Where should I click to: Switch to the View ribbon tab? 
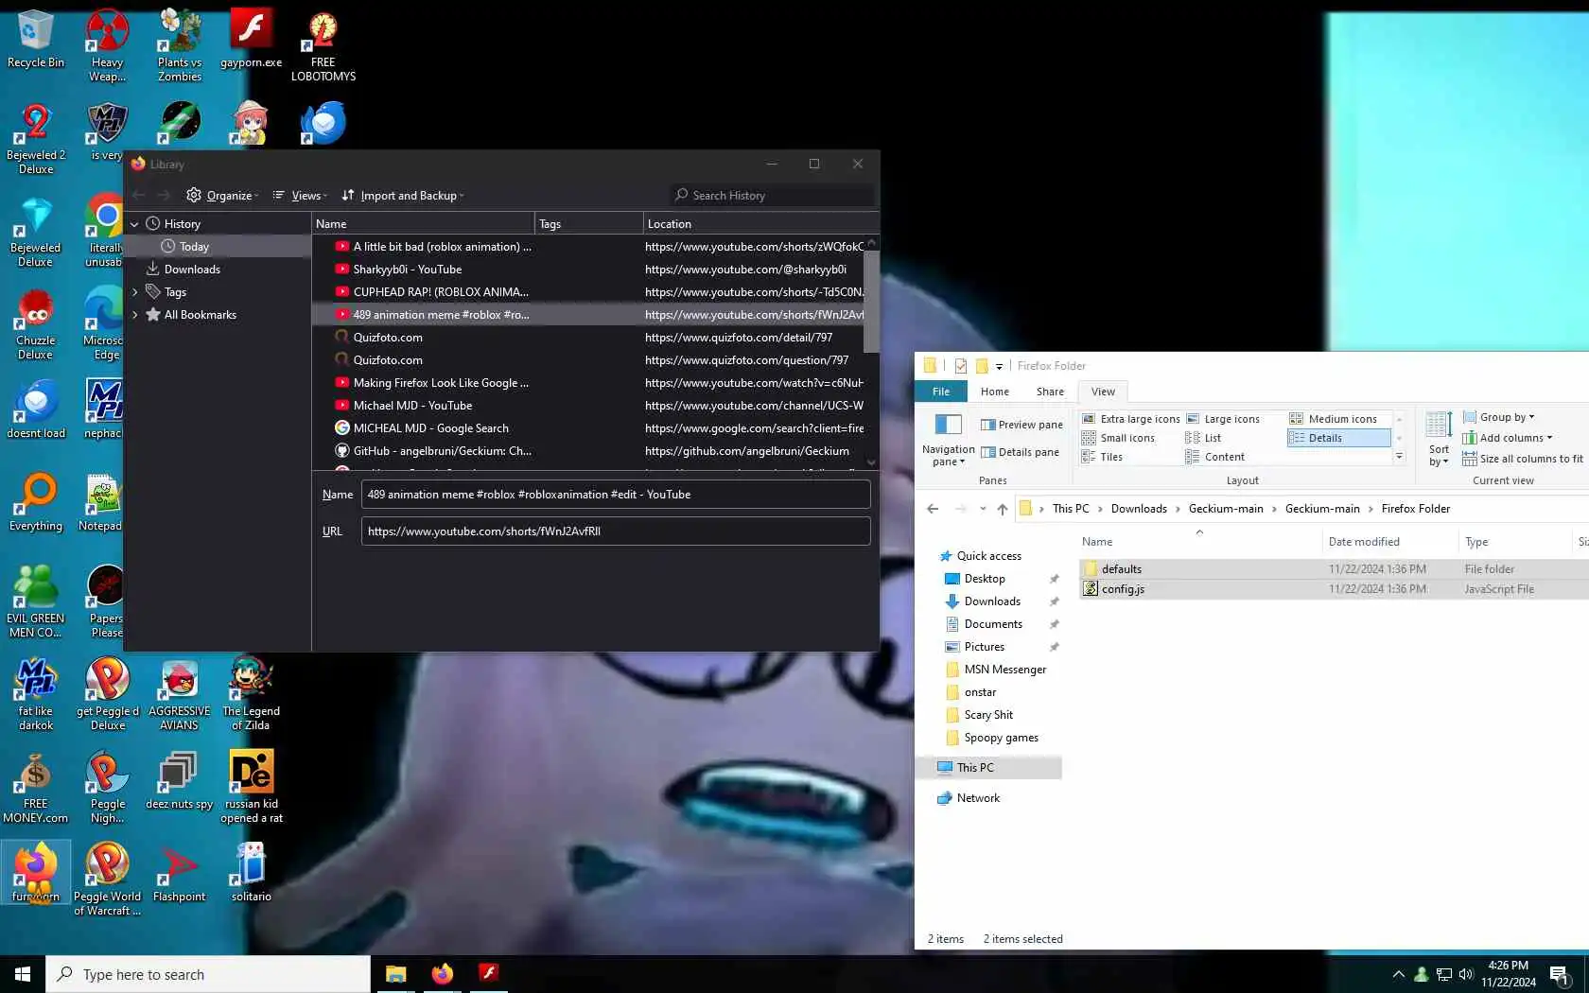[1103, 392]
